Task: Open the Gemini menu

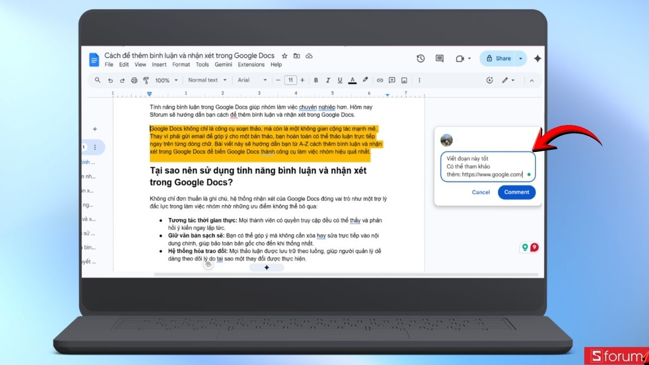Action: point(223,64)
